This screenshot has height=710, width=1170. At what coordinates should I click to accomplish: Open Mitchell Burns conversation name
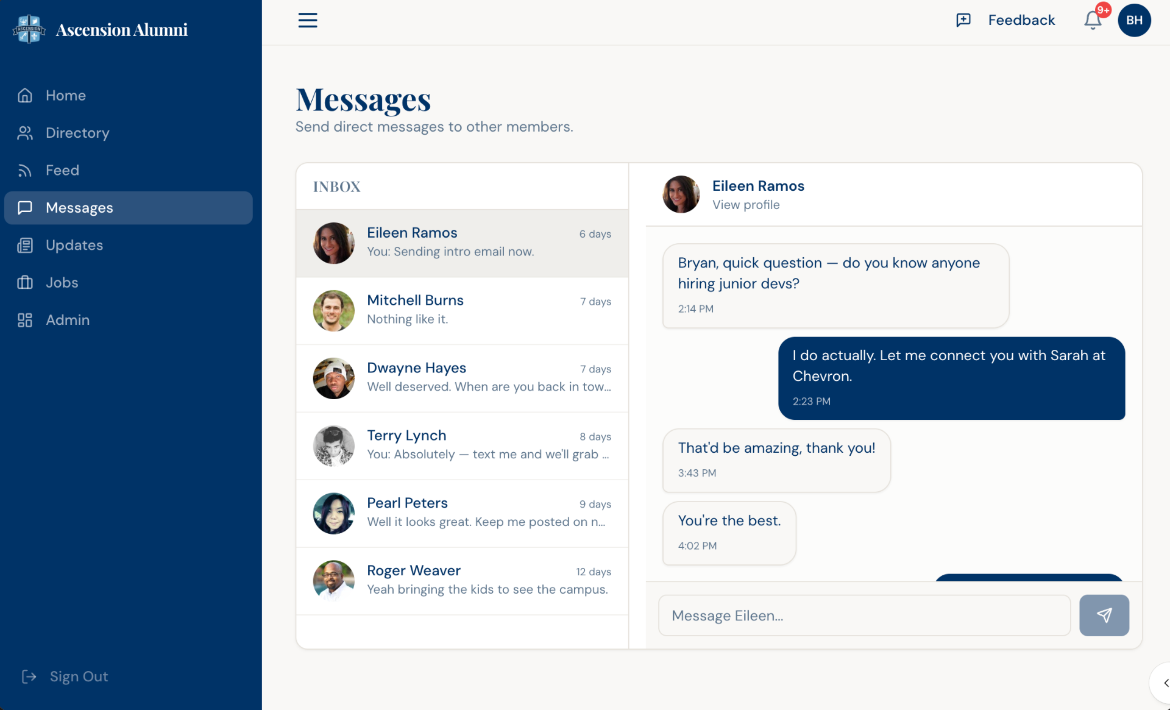(x=415, y=300)
